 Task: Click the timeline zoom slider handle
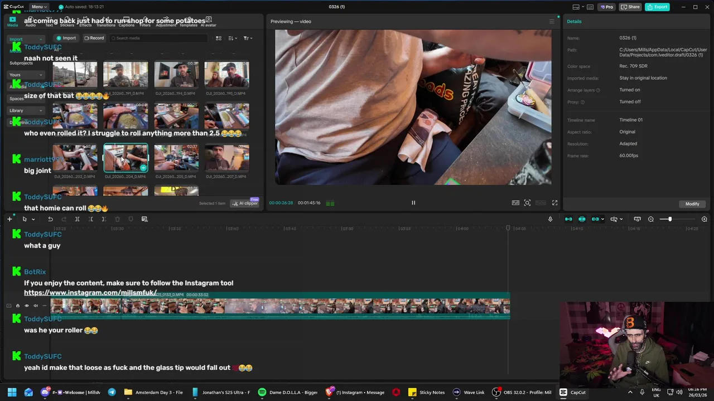tap(669, 219)
